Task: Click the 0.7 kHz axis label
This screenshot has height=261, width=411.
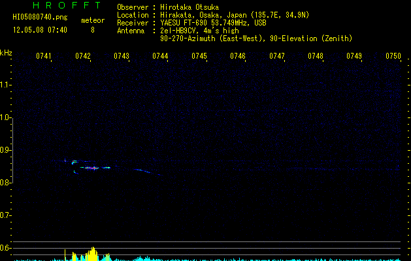Action: point(5,215)
